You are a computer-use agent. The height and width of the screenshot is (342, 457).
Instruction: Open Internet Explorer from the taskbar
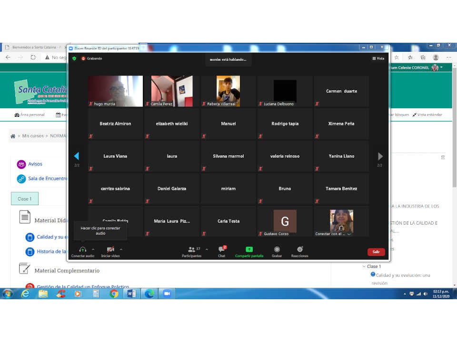[x=26, y=294]
